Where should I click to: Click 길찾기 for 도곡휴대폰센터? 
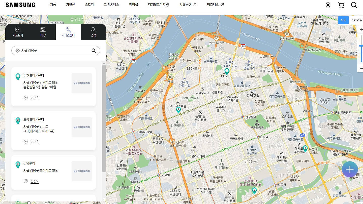point(35,142)
